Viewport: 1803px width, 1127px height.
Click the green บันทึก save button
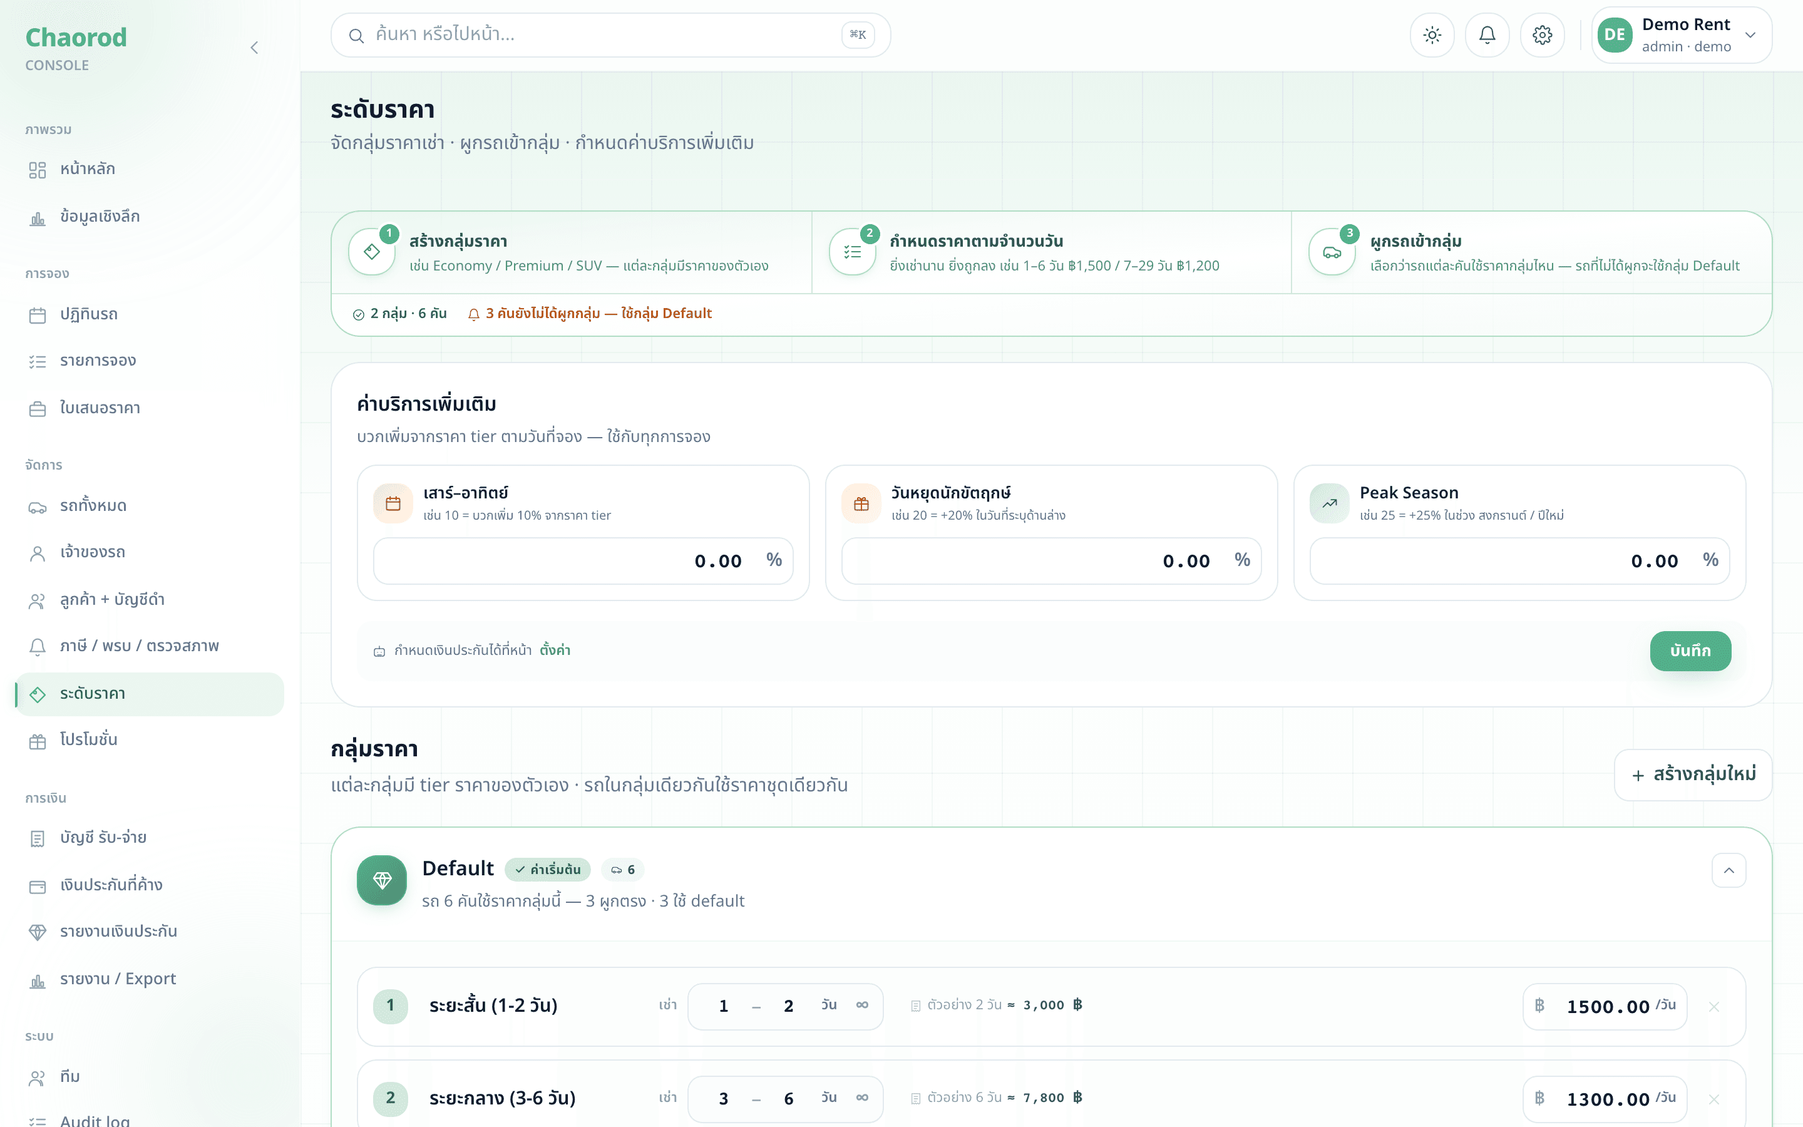[1690, 651]
